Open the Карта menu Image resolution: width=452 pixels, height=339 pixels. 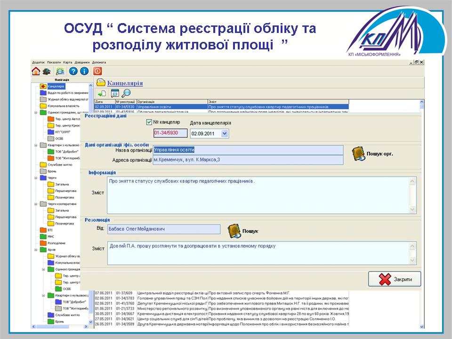tap(67, 62)
